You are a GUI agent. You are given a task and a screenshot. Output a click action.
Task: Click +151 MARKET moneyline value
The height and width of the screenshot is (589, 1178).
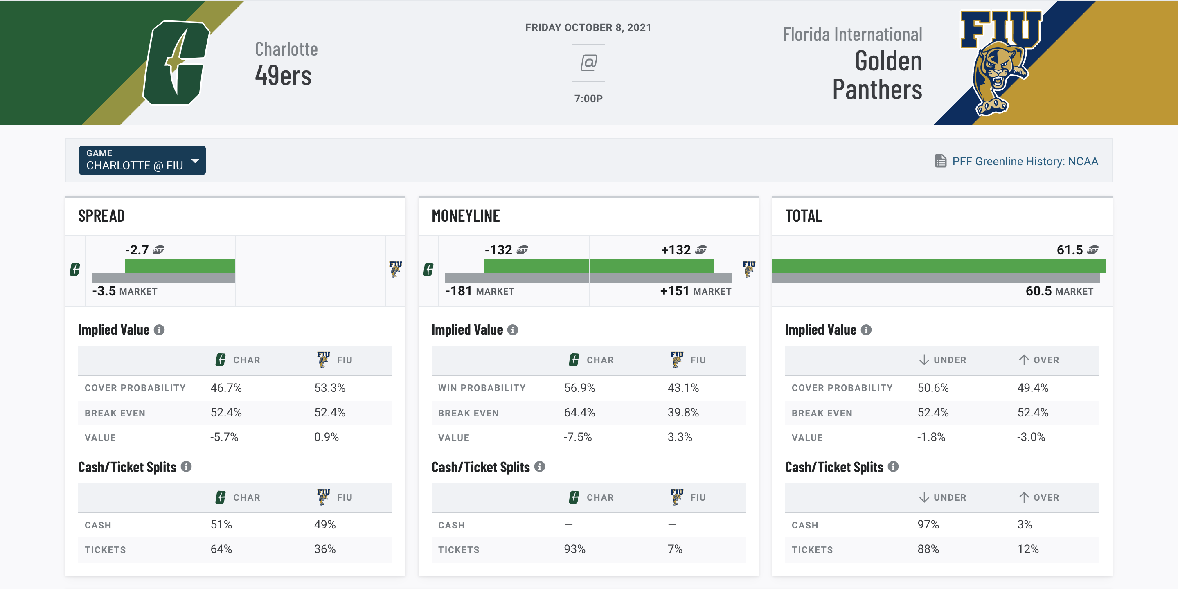click(x=696, y=291)
